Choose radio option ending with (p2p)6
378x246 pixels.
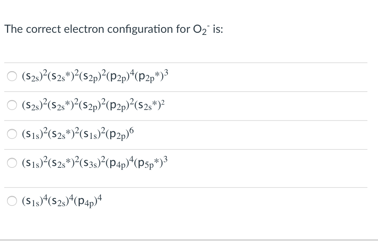pos(12,134)
